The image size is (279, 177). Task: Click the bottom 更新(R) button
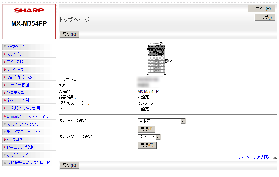pyautogui.click(x=70, y=165)
